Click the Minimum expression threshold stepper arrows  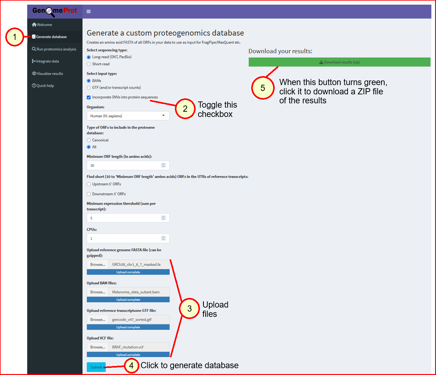point(163,218)
